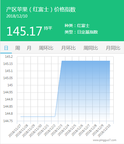Image resolution: width=124 pixels, height=144 pixels.
Task: Click the x-axis label 2018/11/27
Action: (15, 131)
